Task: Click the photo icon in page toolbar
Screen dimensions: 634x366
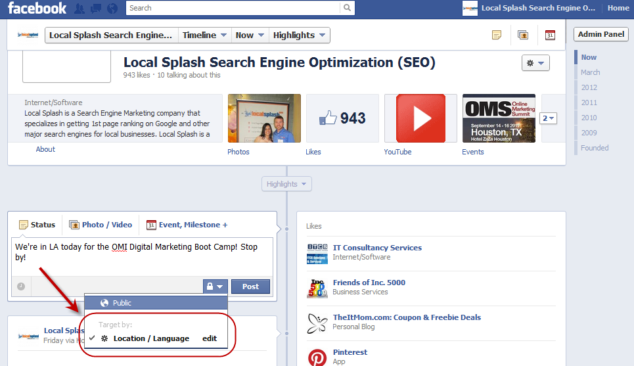Action: click(x=523, y=35)
